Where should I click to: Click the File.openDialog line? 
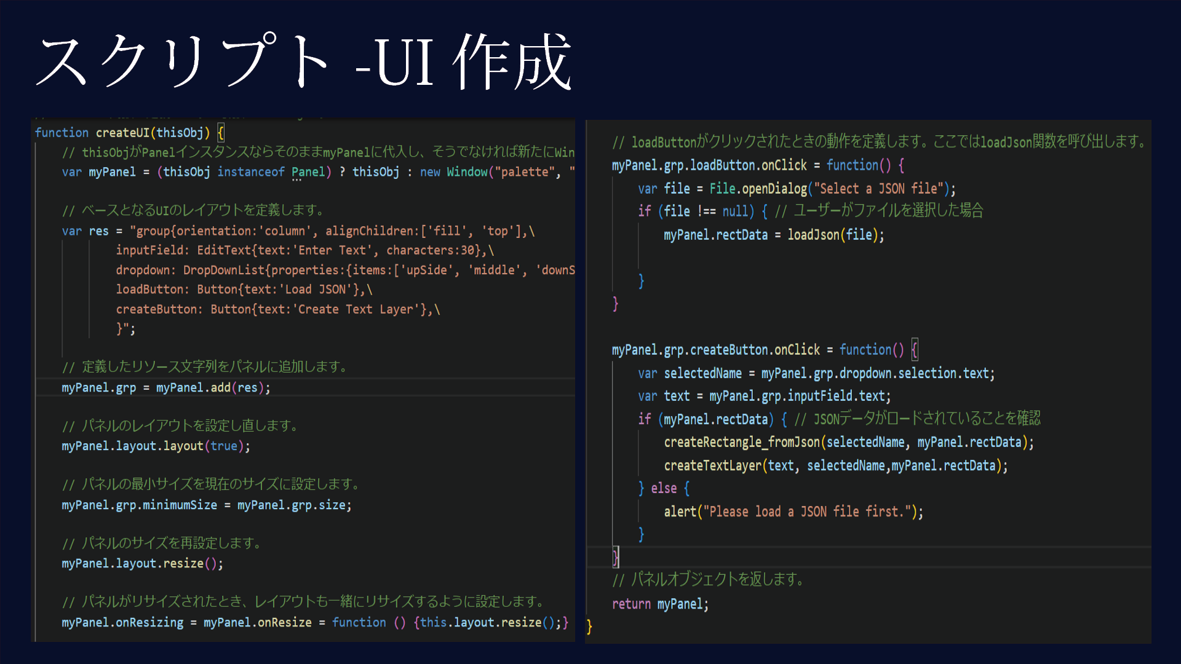click(797, 189)
